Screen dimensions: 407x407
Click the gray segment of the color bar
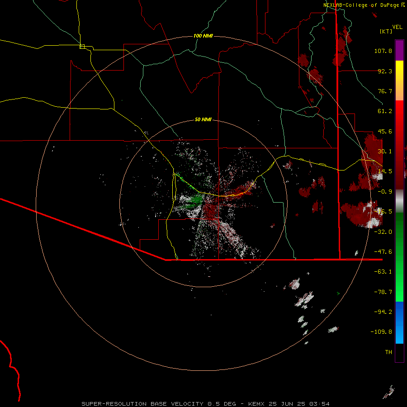point(399,201)
